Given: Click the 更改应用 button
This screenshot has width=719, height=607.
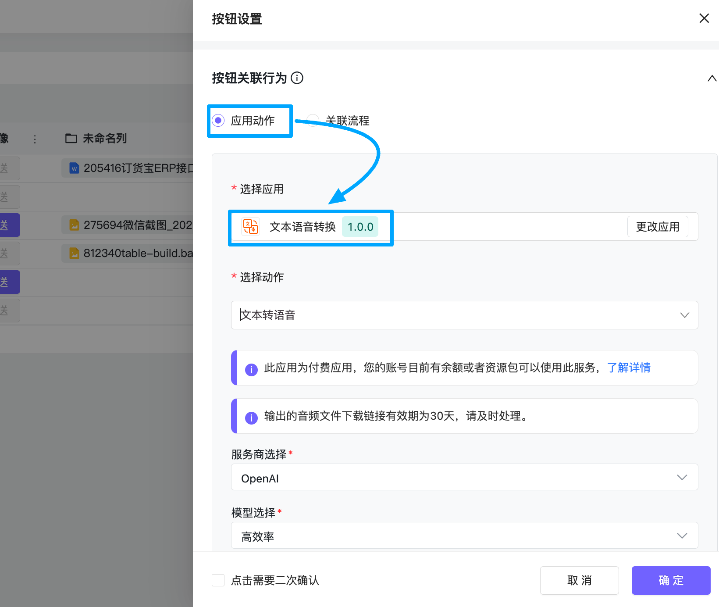Looking at the screenshot, I should tap(658, 227).
